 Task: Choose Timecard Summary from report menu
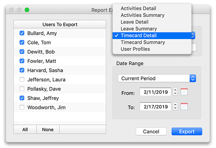[x=152, y=42]
